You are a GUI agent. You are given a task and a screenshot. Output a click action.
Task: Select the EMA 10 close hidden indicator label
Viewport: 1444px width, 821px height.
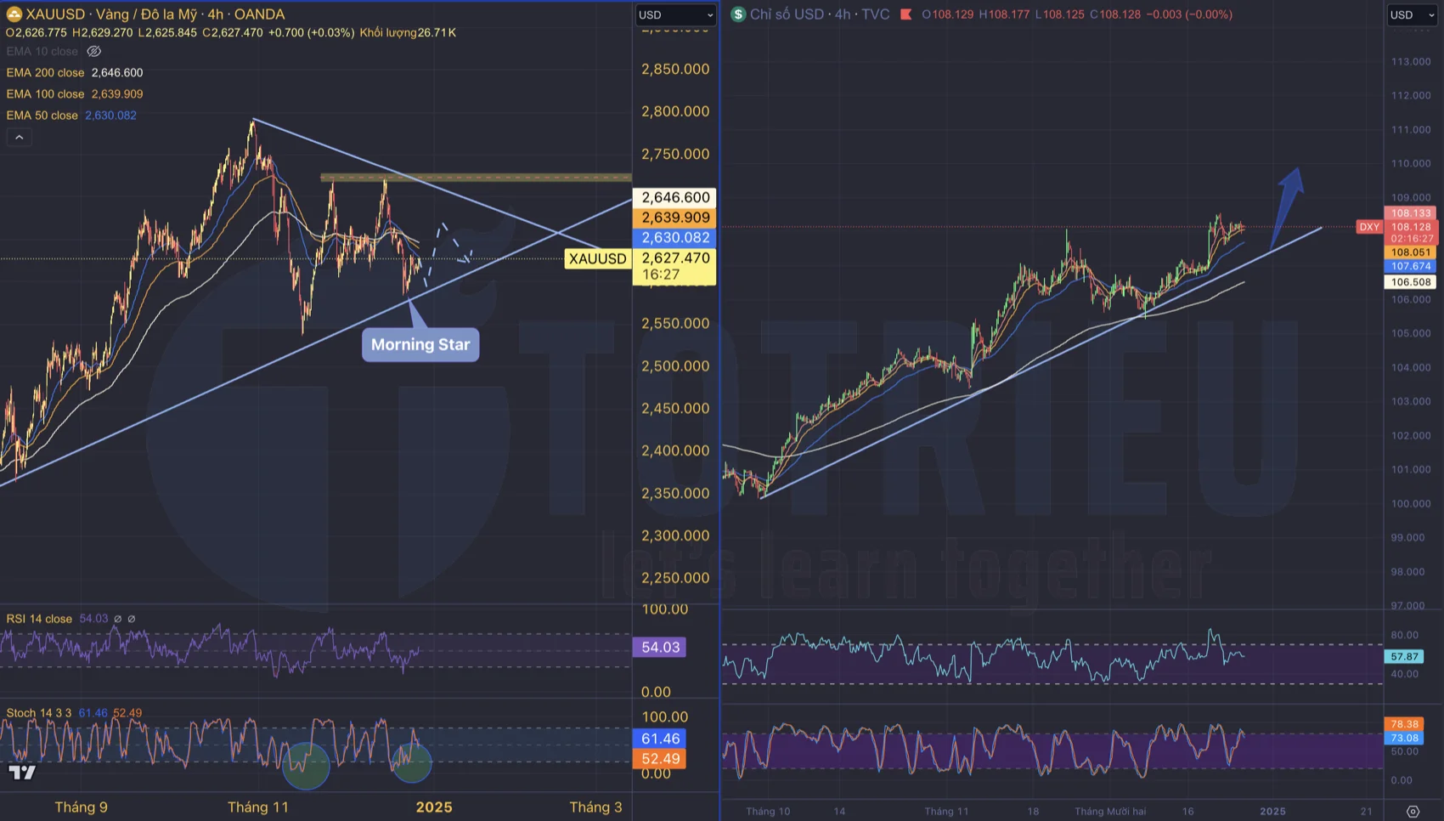(42, 52)
